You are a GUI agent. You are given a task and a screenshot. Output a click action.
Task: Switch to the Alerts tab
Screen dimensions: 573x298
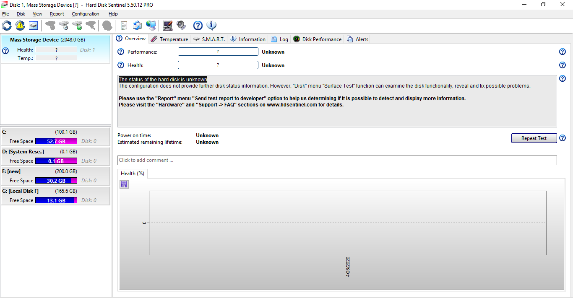357,39
